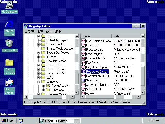Select the RegDone value name
The image size is (165, 124).
pos(92,63)
